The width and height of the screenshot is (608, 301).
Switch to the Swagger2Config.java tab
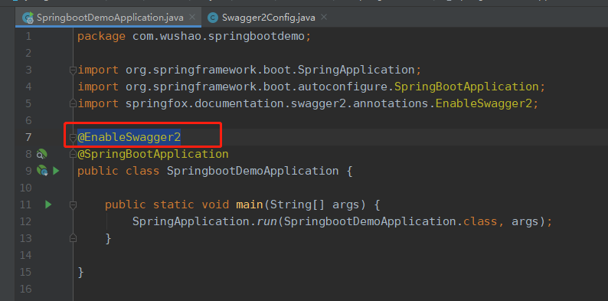pos(268,18)
